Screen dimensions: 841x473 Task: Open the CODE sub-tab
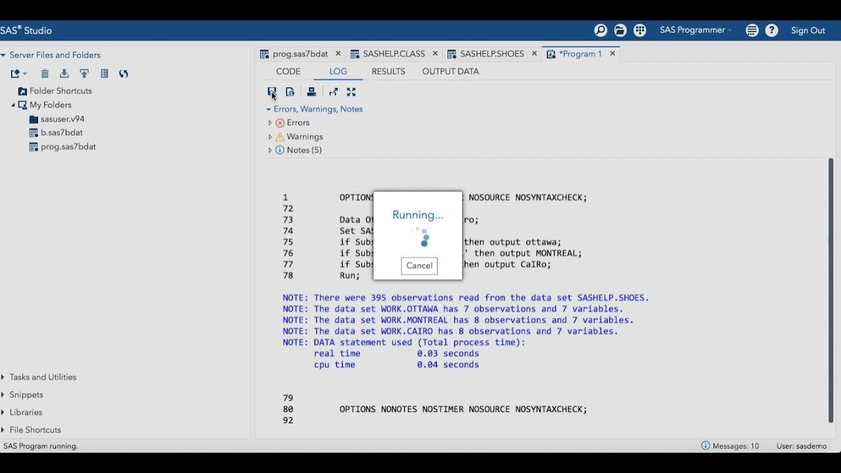pyautogui.click(x=288, y=72)
